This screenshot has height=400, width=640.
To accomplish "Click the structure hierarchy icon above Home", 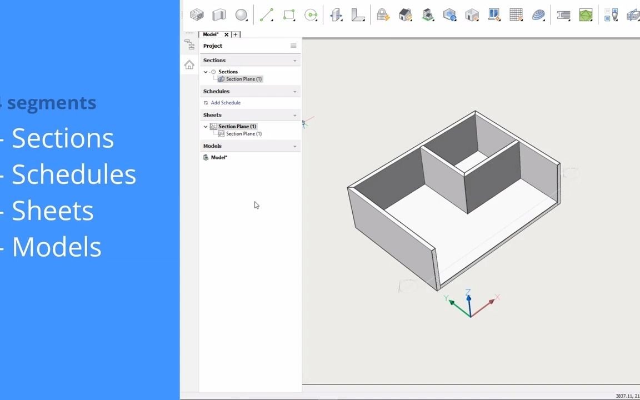I will [x=189, y=45].
